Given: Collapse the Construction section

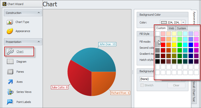Looking at the screenshot, I should (x=39, y=13).
